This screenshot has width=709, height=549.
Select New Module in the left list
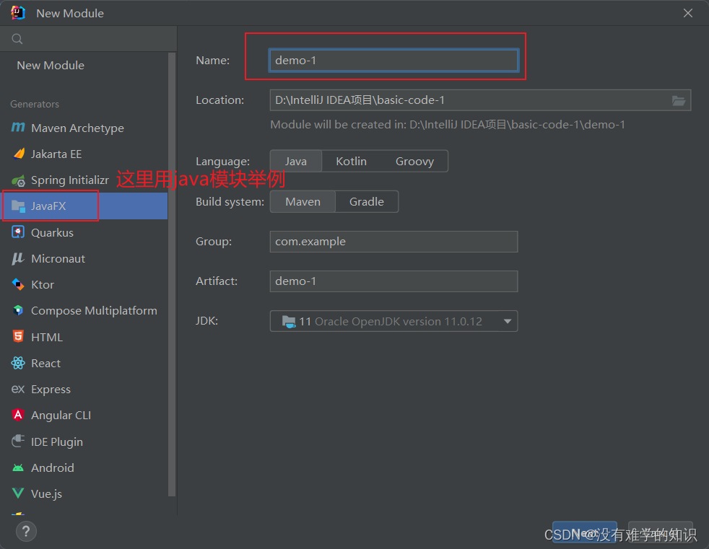(51, 66)
